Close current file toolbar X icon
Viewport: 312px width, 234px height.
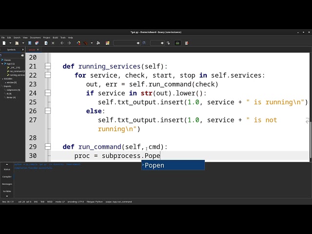pos(53,43)
